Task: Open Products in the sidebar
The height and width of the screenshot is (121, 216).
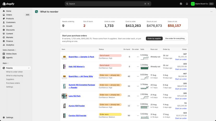Action: [x=10, y=18]
